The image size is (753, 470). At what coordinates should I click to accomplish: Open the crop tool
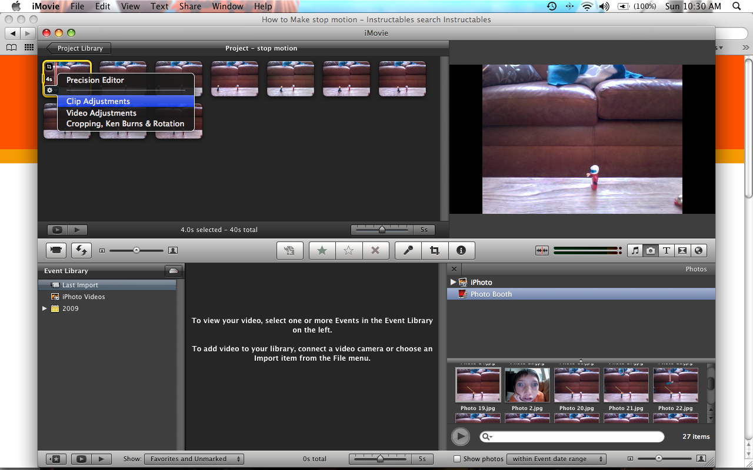435,250
